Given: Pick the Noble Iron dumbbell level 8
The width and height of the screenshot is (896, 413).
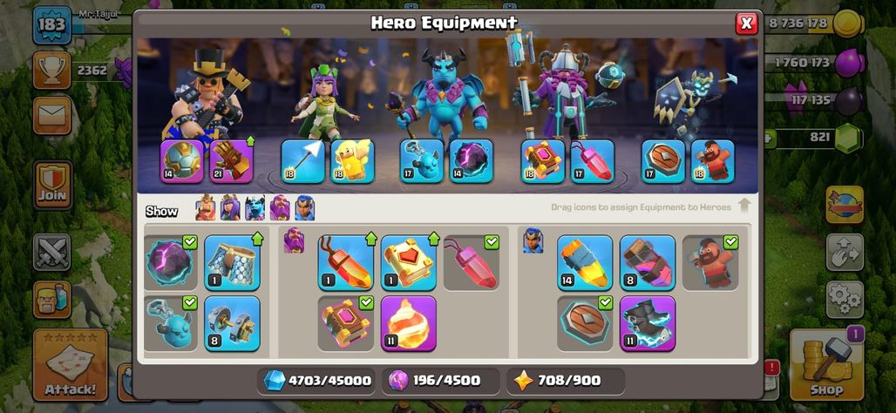Looking at the screenshot, I should (232, 323).
